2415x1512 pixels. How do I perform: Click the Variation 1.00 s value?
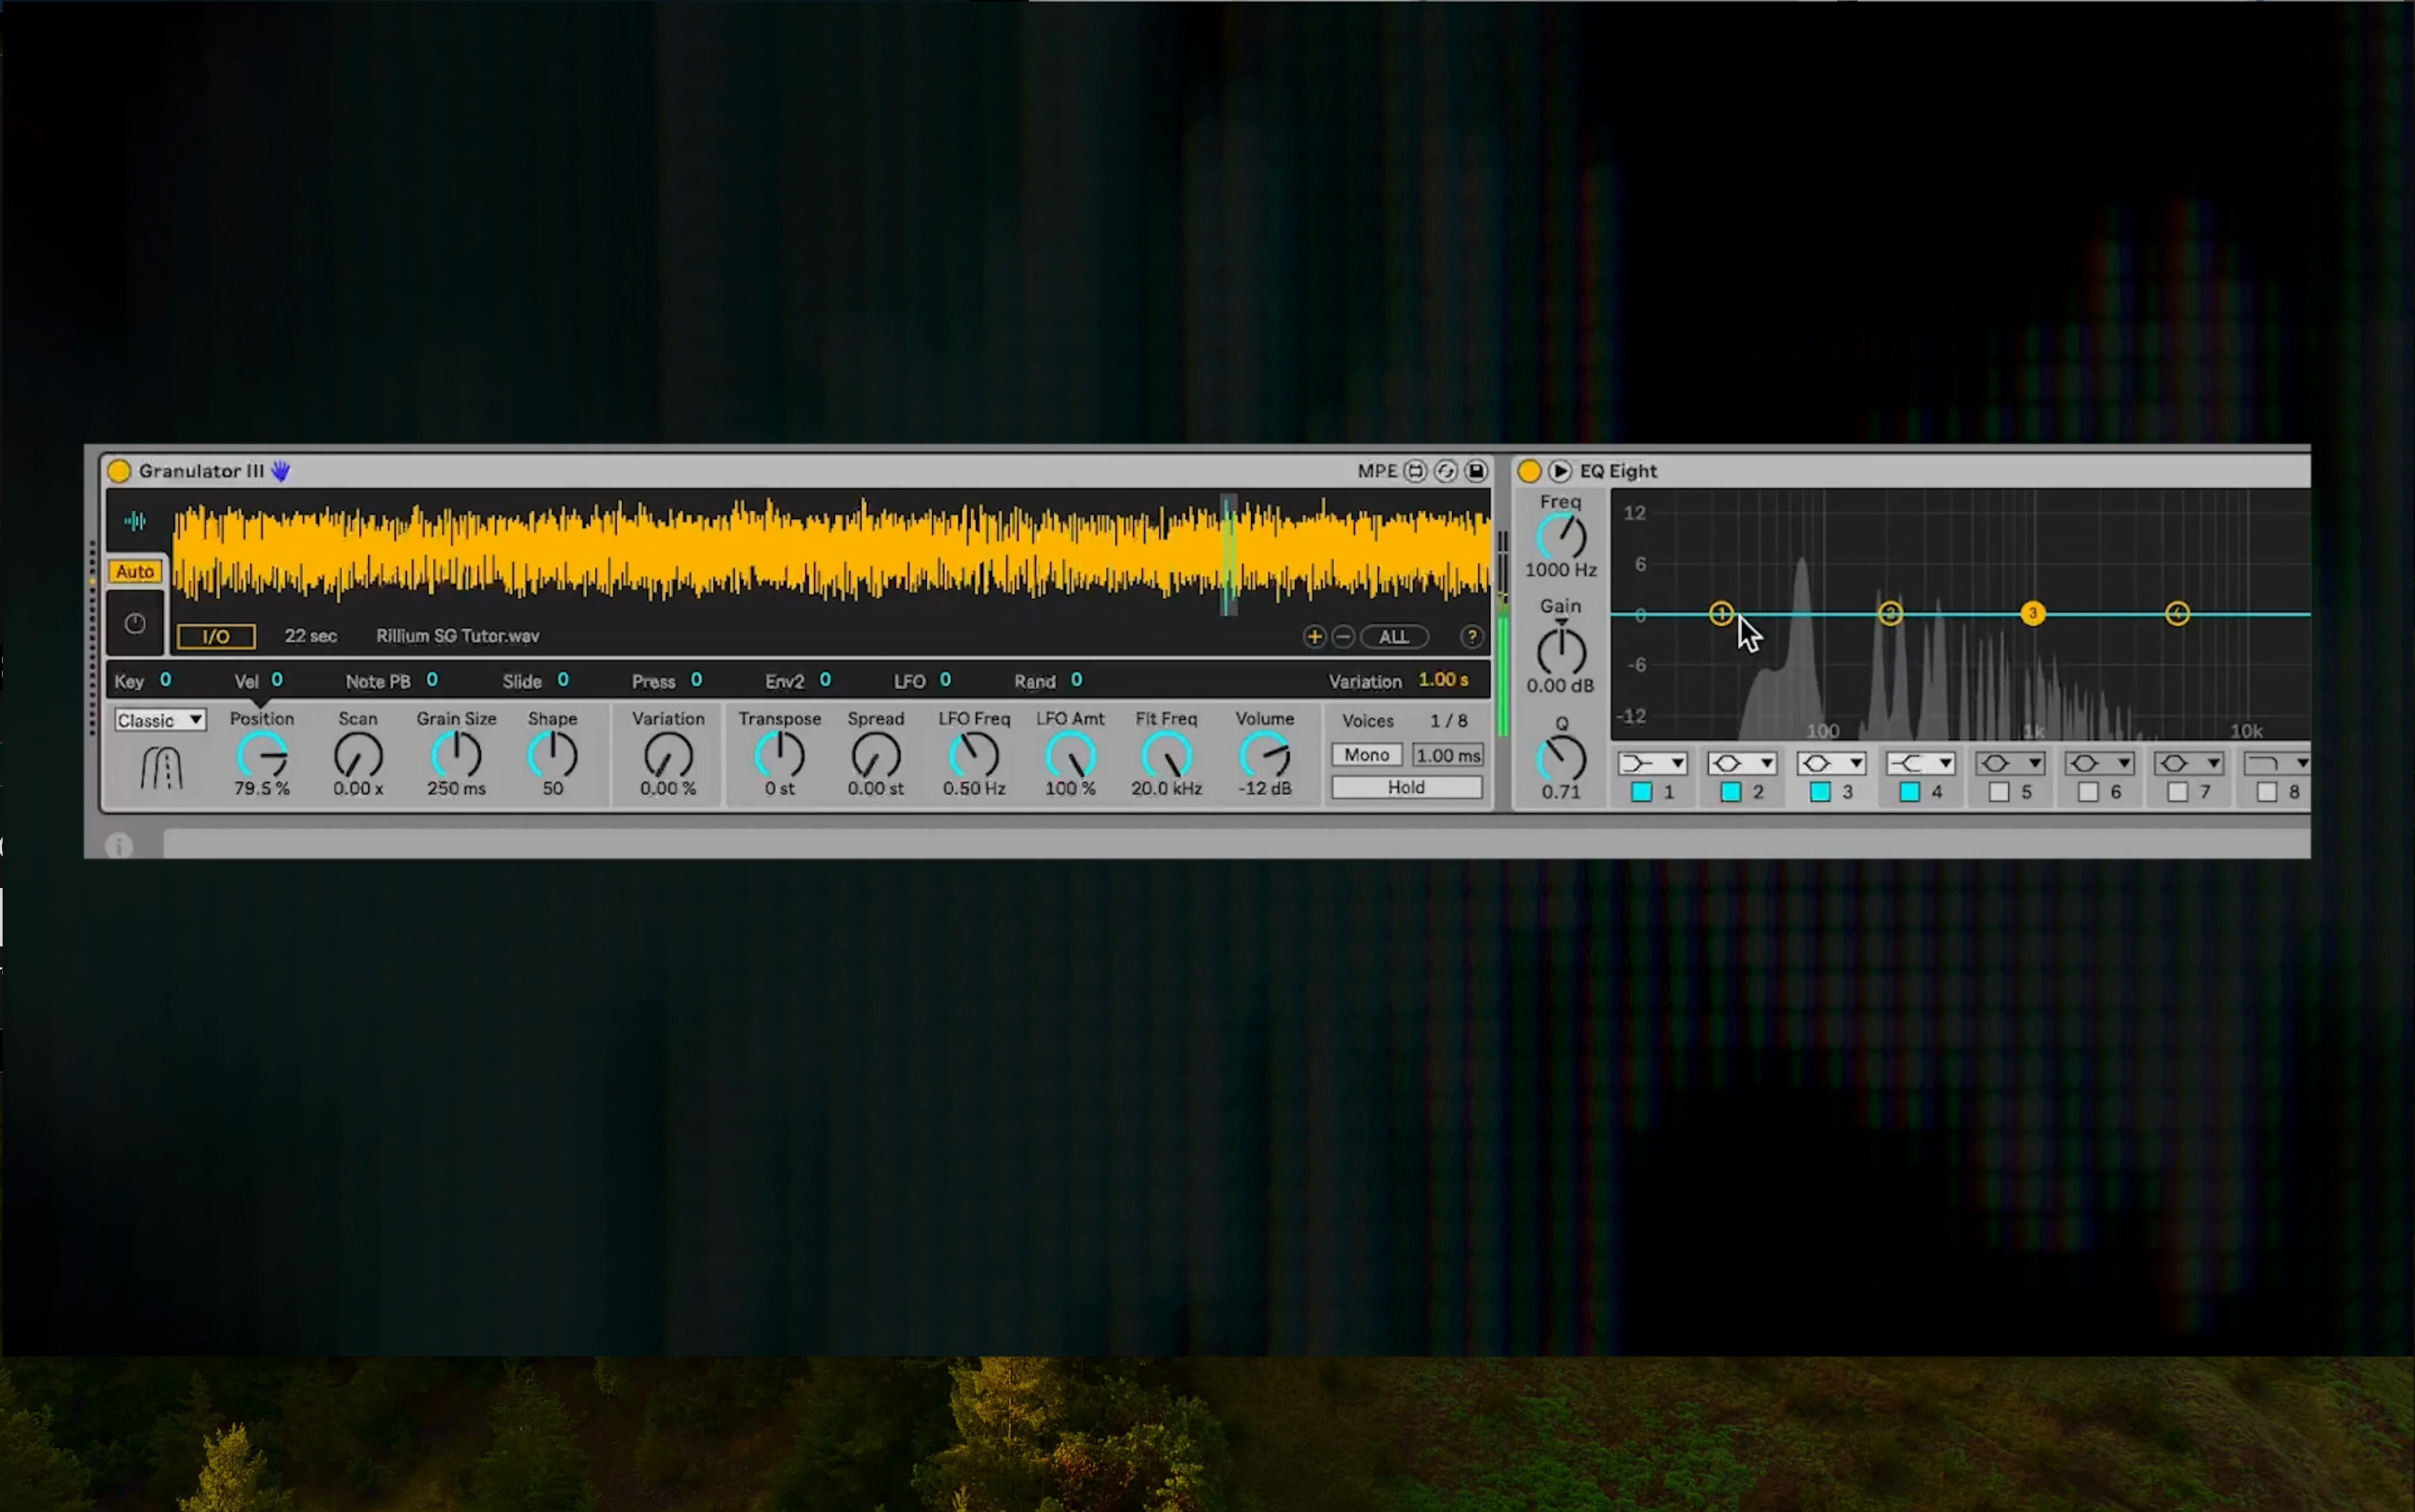point(1442,680)
